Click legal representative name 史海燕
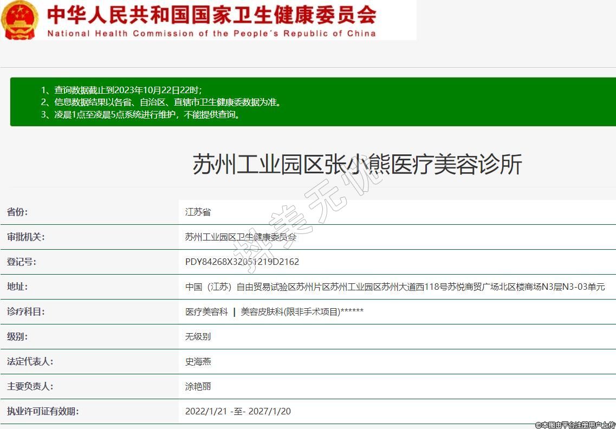This screenshot has height=429, width=616. click(x=198, y=361)
